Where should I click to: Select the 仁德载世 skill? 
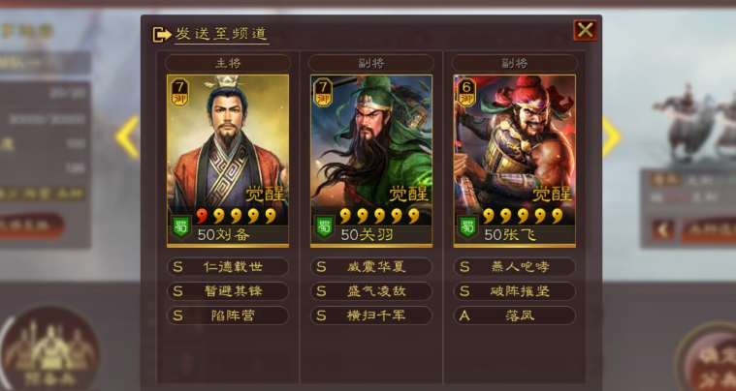click(x=228, y=267)
